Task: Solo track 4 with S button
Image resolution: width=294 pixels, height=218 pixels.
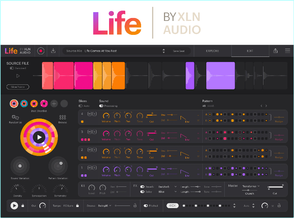Action: (x=94, y=114)
